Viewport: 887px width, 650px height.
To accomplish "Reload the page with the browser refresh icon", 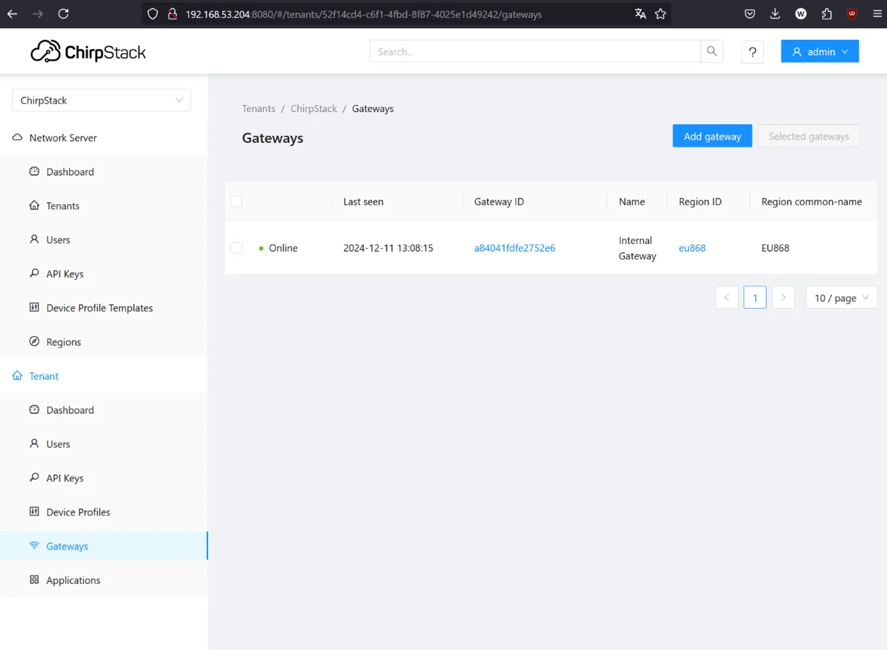I will point(63,14).
